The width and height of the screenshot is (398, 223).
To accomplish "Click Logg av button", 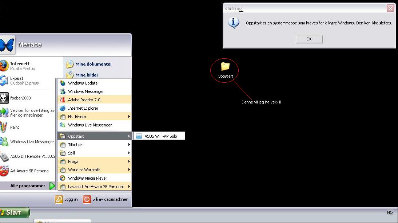I will point(67,199).
